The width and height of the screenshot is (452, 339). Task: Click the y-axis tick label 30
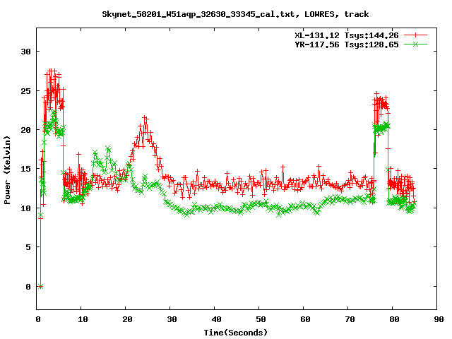coord(25,52)
